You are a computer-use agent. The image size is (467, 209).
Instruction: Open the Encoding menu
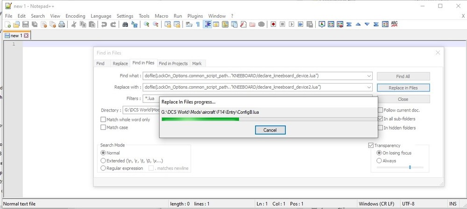75,16
